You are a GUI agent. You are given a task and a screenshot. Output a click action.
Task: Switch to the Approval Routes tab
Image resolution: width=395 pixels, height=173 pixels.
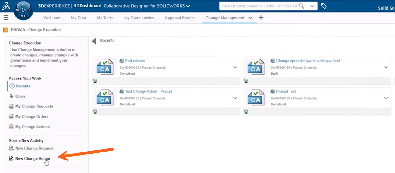[179, 17]
